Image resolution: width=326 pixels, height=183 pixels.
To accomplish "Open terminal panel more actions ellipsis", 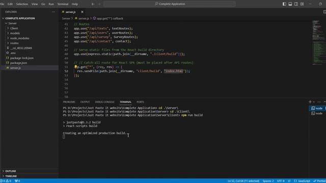I will 319,102.
